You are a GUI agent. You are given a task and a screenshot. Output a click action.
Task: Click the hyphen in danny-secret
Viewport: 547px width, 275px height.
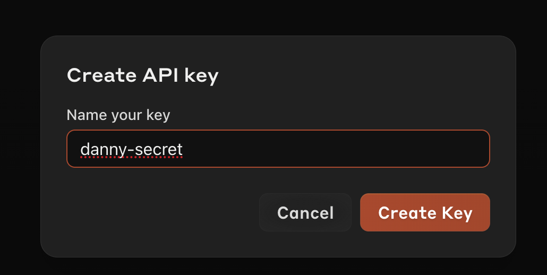(x=131, y=151)
